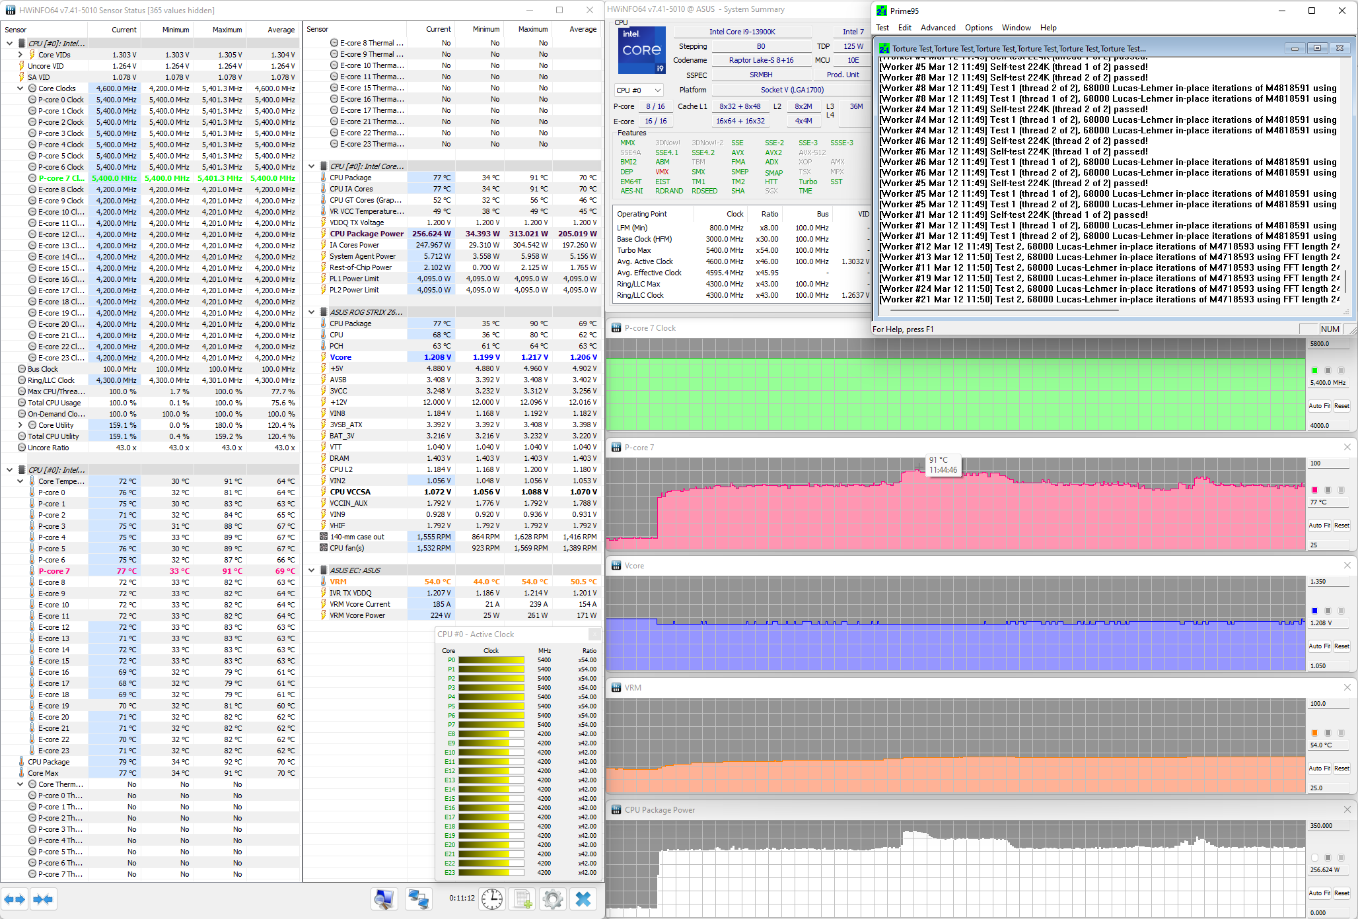Screen dimensions: 1358x919
Task: Open the Options menu in Prime95
Action: (x=978, y=28)
